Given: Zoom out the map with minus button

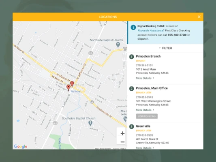Looking at the screenshot, I should pos(122,142).
